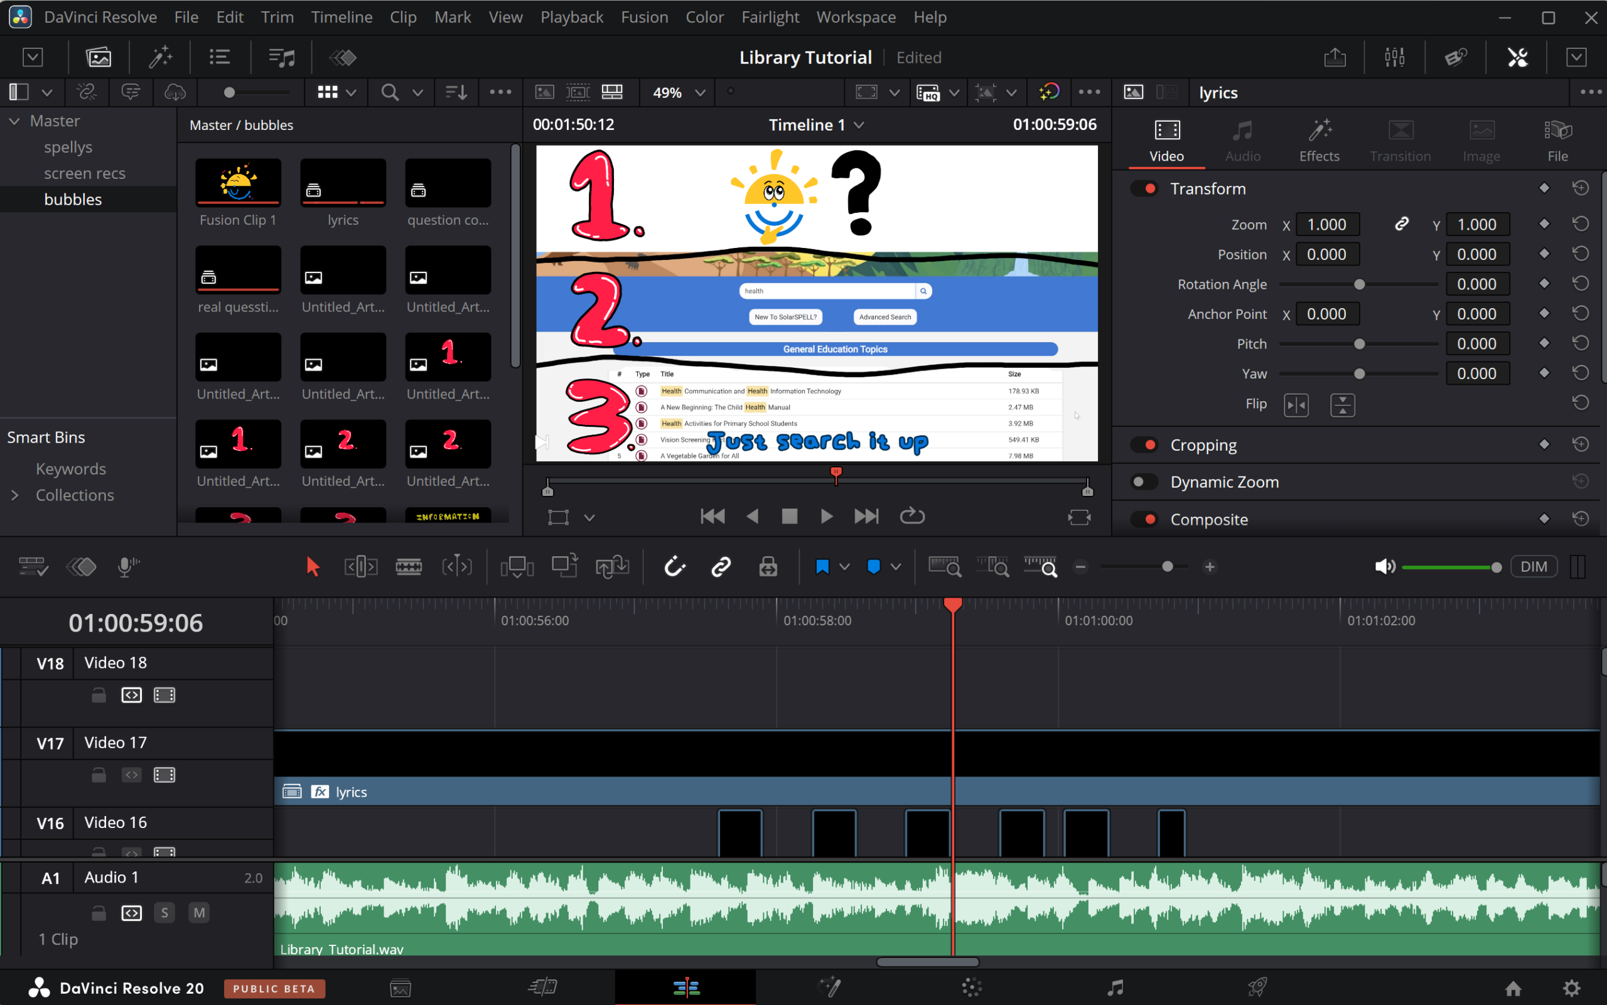Reset the Rotation Angle parameter

pos(1581,284)
